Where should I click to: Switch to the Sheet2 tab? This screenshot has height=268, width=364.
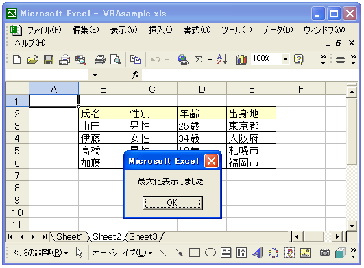[x=107, y=236]
